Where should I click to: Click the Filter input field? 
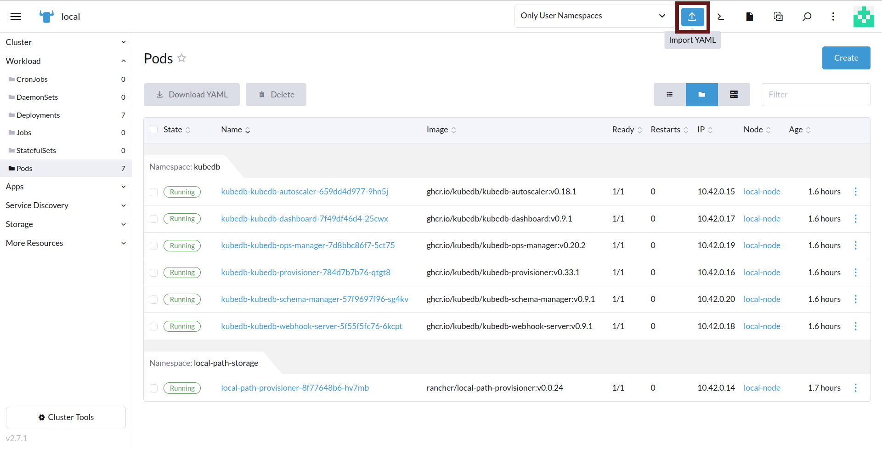[815, 95]
